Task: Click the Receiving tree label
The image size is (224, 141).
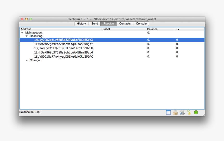Action: tap(36, 36)
